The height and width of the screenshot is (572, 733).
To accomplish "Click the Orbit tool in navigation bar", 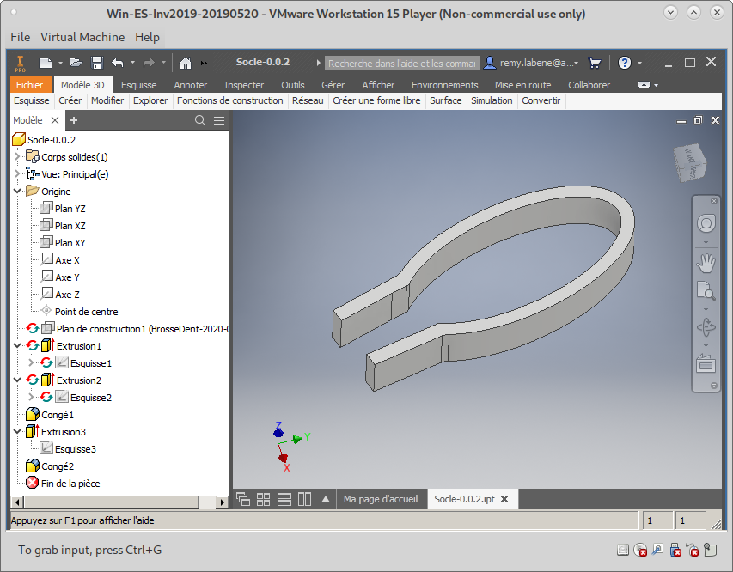I will click(x=706, y=327).
